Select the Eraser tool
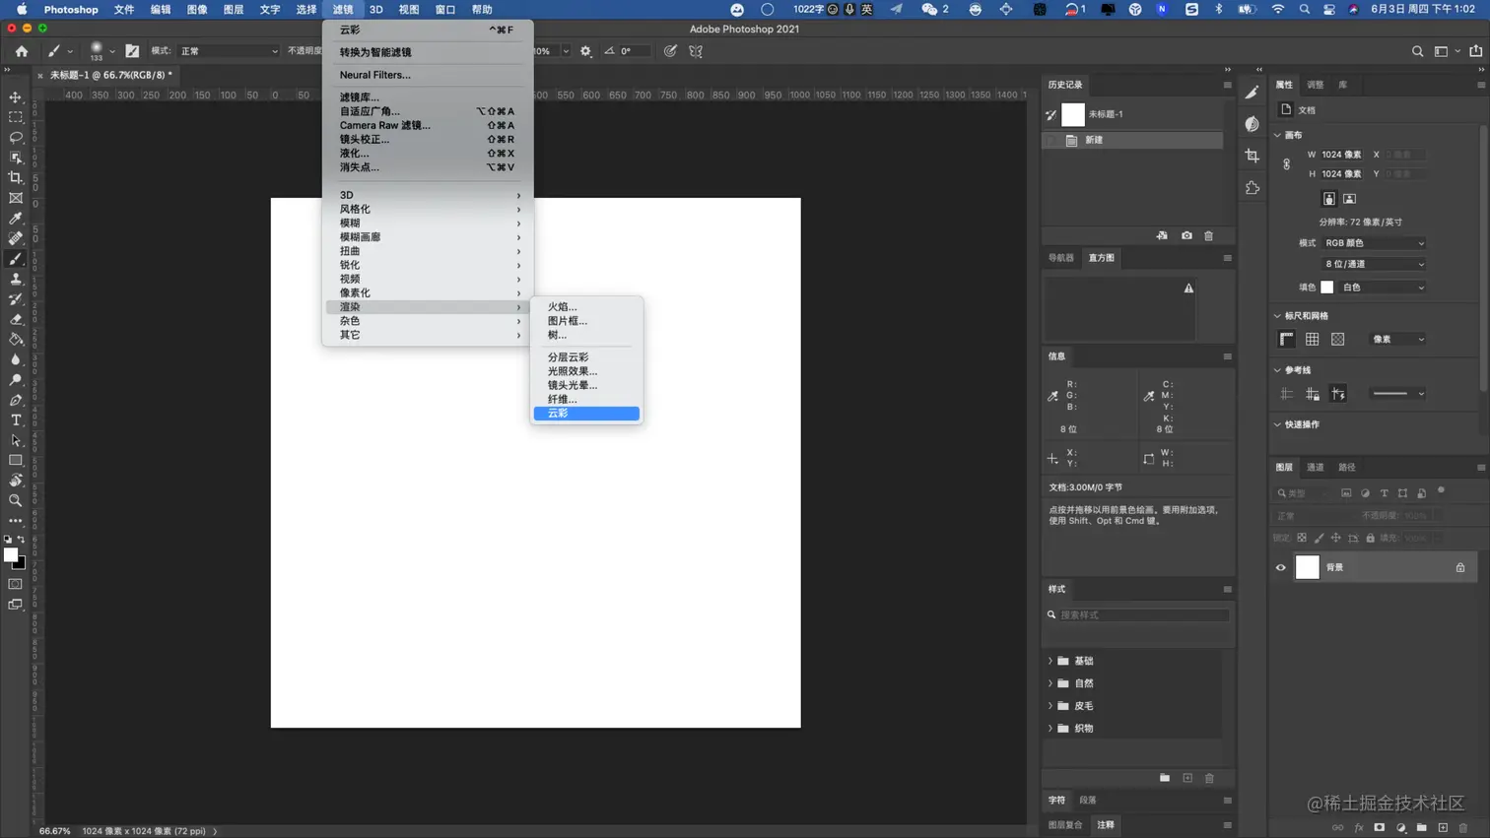The width and height of the screenshot is (1490, 838). click(x=16, y=319)
